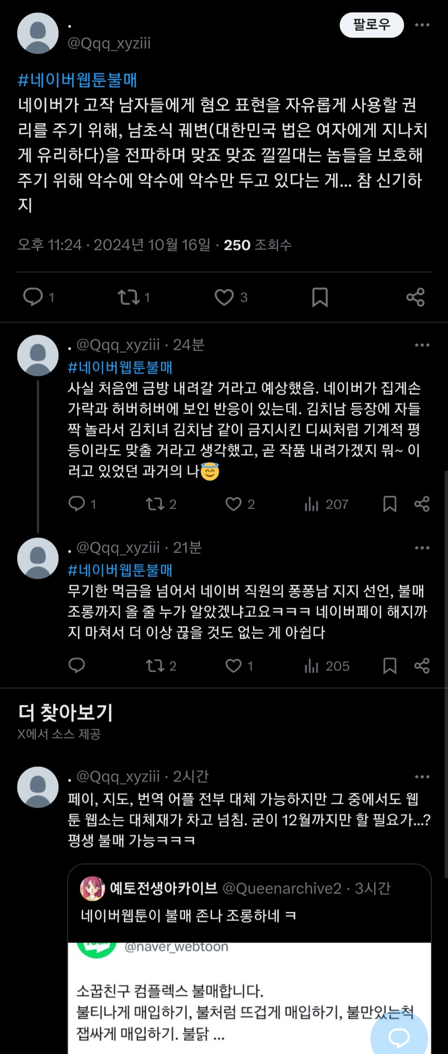Share the 21분 reply
This screenshot has width=448, height=1054.
tap(422, 665)
